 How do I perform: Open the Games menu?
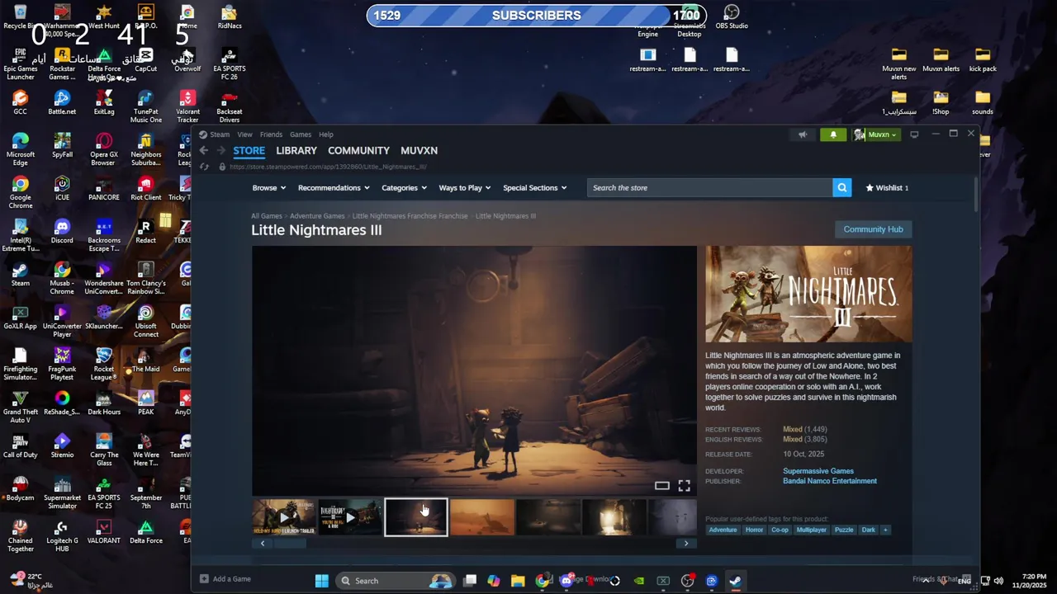(x=301, y=134)
